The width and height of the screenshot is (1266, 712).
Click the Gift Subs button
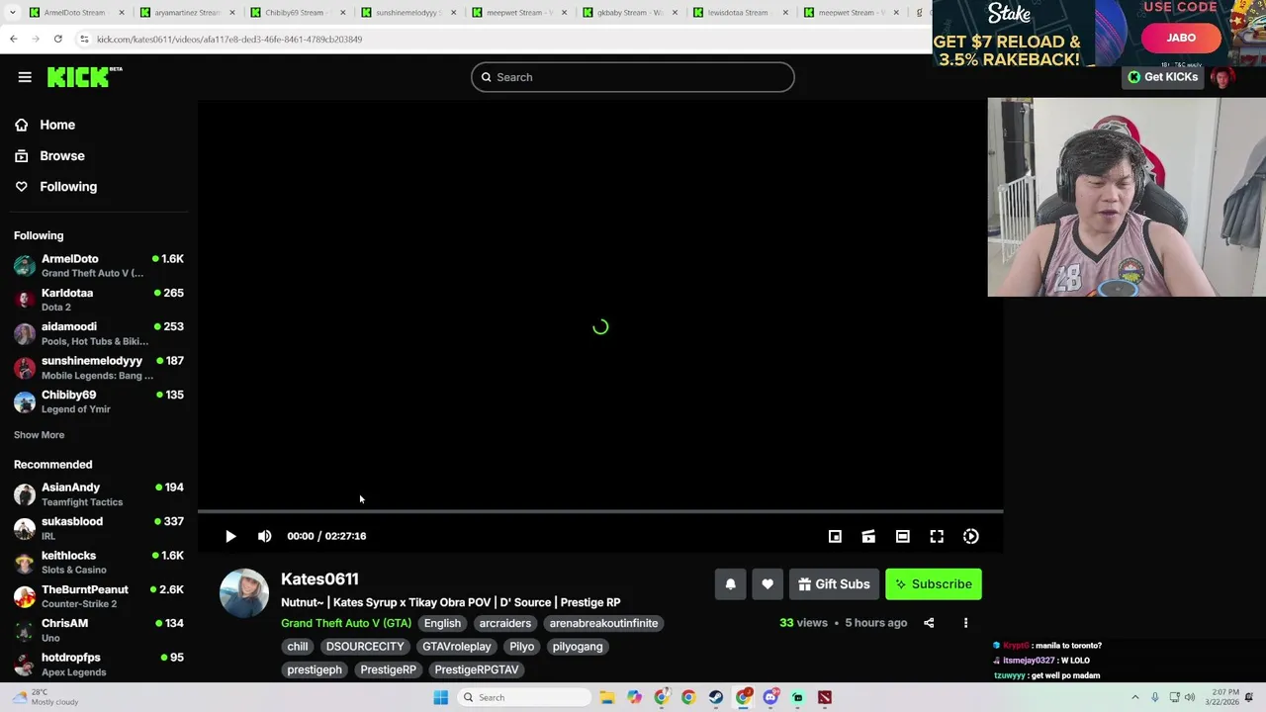(x=836, y=584)
